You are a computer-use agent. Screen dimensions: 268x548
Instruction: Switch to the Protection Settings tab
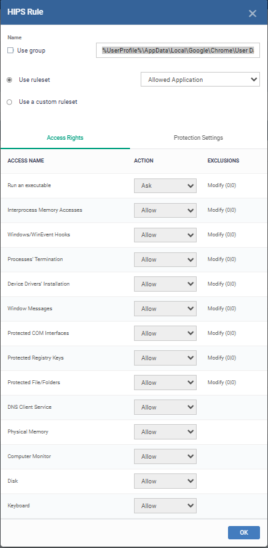(x=199, y=138)
